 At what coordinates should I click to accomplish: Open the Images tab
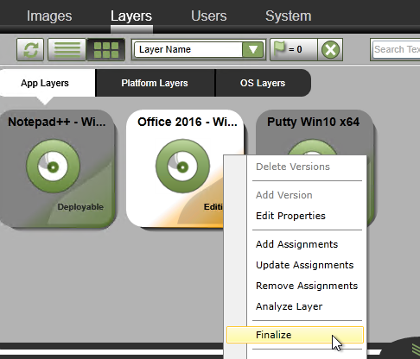click(x=49, y=16)
